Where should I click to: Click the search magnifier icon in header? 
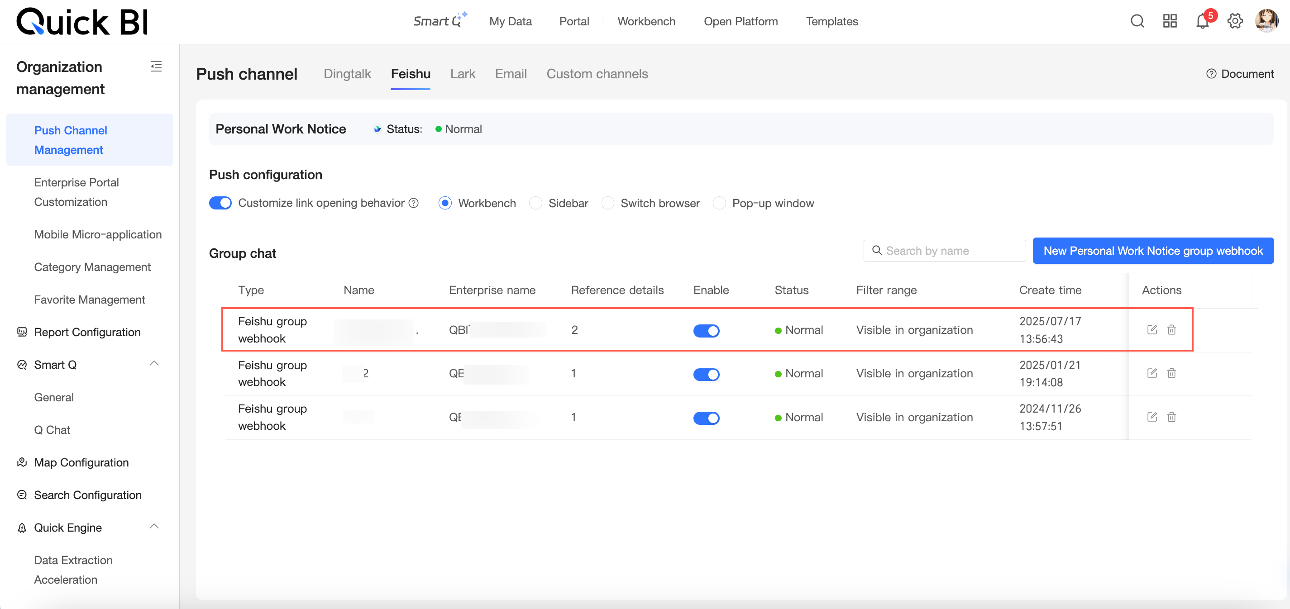point(1137,21)
